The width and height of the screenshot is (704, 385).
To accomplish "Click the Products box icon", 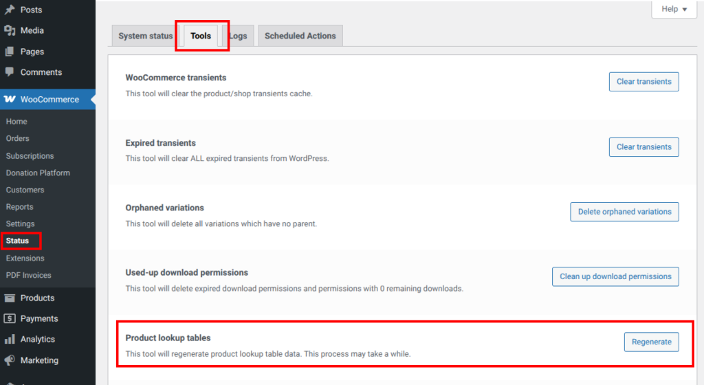I will point(10,298).
